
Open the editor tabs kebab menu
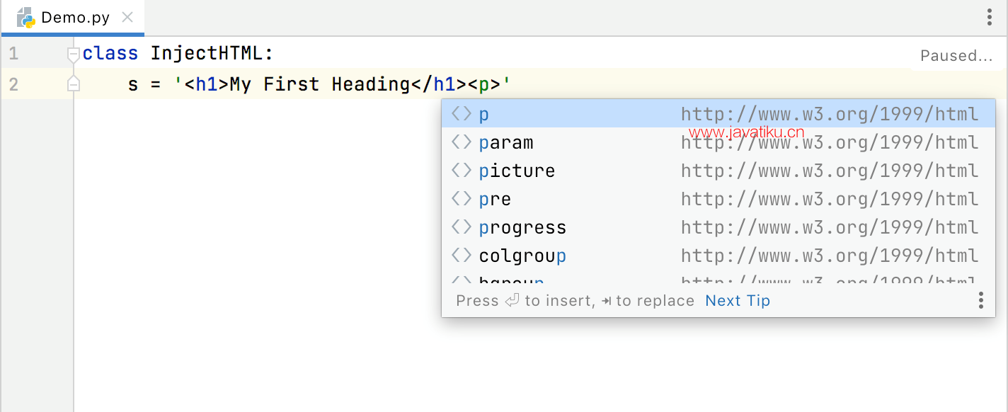tap(990, 17)
